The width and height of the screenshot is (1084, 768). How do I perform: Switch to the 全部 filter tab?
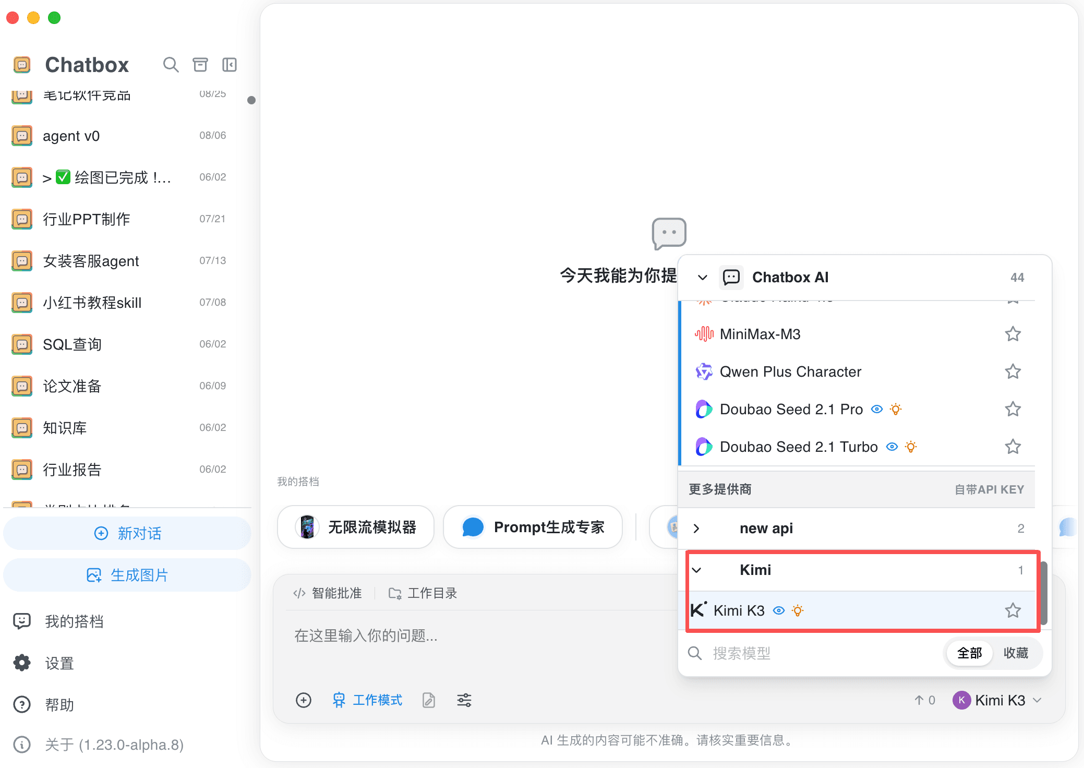(x=969, y=653)
